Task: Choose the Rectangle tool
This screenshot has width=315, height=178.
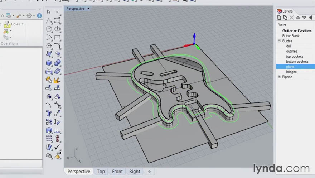Action: (58, 37)
